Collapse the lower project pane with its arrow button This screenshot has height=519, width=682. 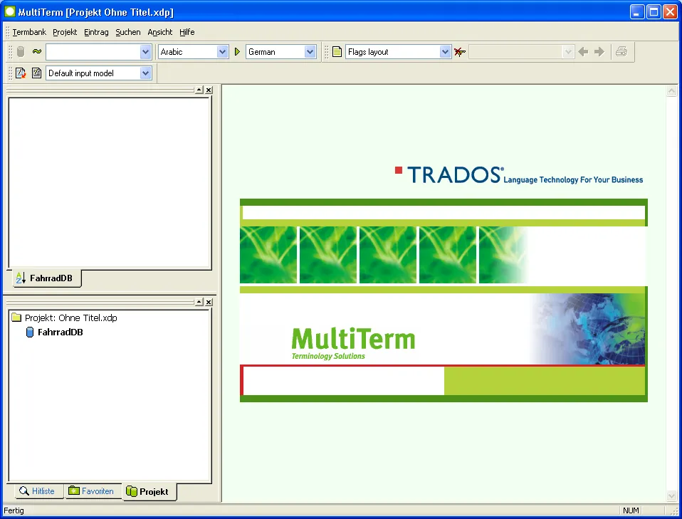pyautogui.click(x=199, y=302)
